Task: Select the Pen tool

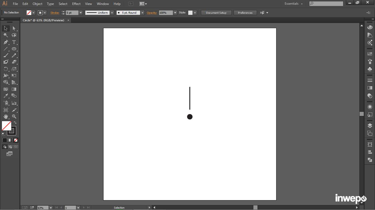Action: (x=5, y=42)
